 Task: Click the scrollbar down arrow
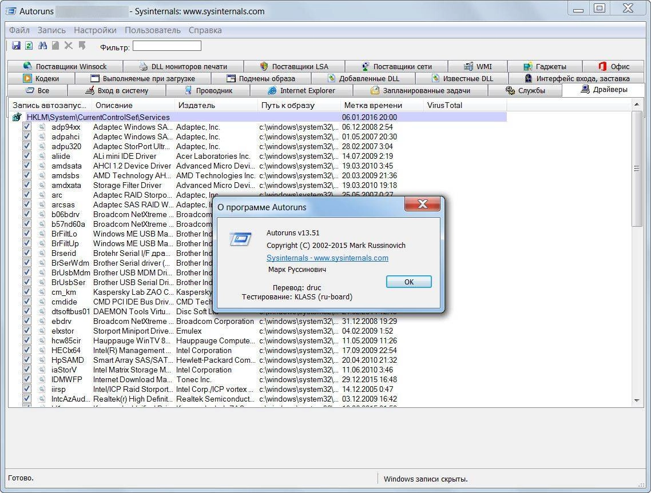pyautogui.click(x=637, y=400)
